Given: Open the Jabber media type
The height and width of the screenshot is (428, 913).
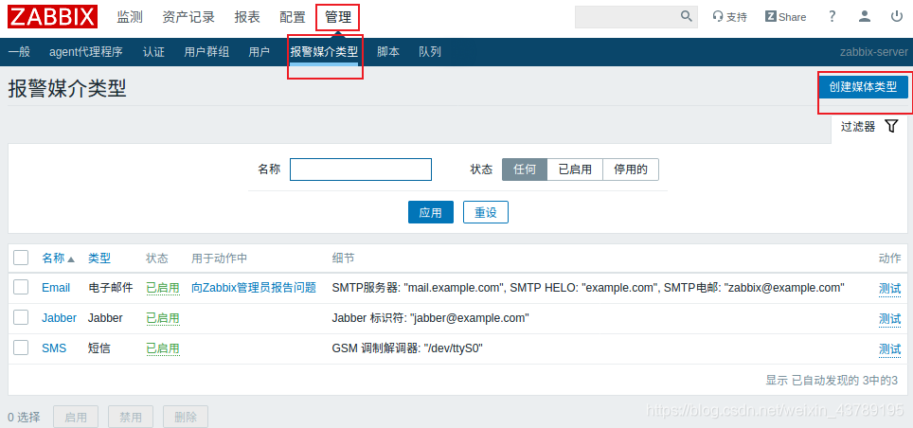Looking at the screenshot, I should (60, 318).
